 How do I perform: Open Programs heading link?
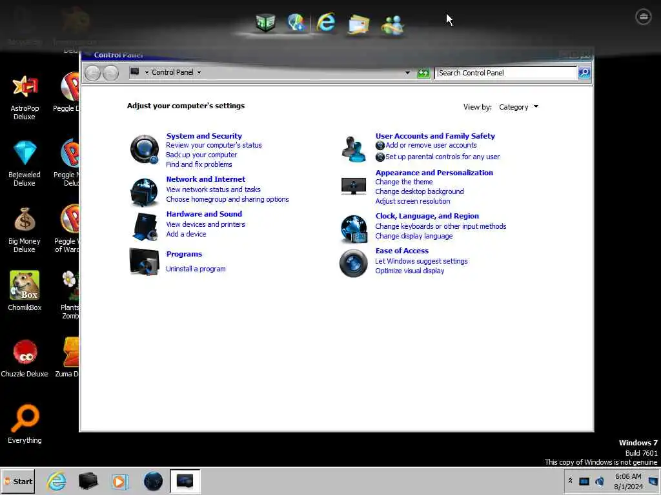coord(184,254)
